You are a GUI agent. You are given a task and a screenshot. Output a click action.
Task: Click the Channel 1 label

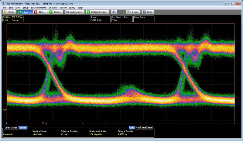pos(8,134)
